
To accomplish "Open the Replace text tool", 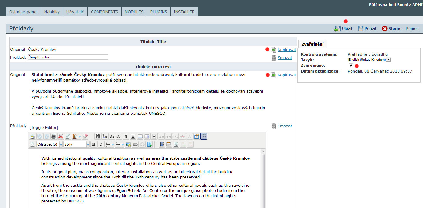I will [105, 136].
